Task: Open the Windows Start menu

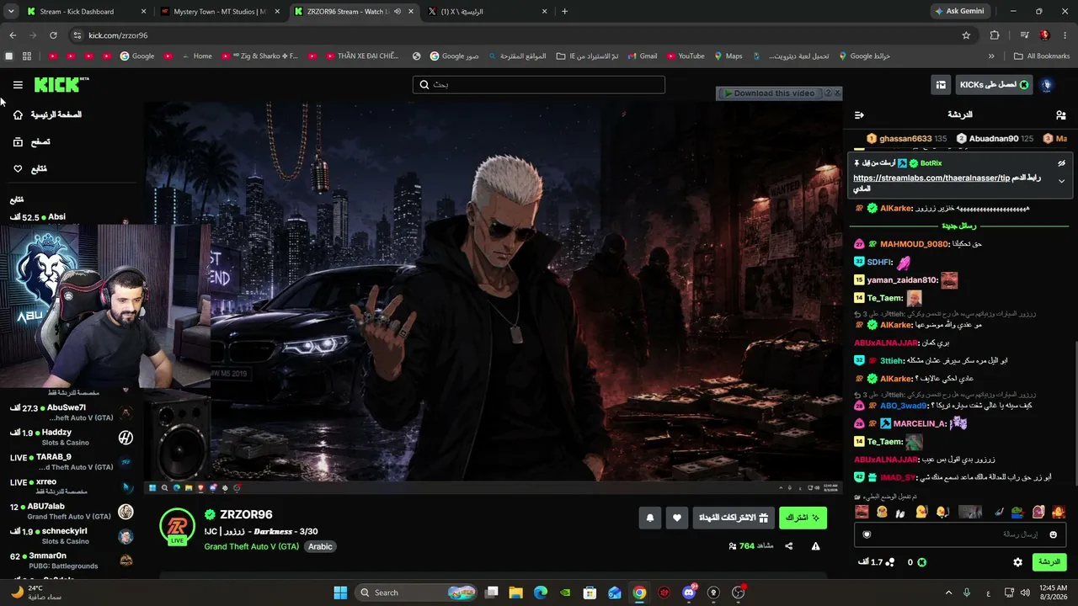Action: [x=340, y=593]
